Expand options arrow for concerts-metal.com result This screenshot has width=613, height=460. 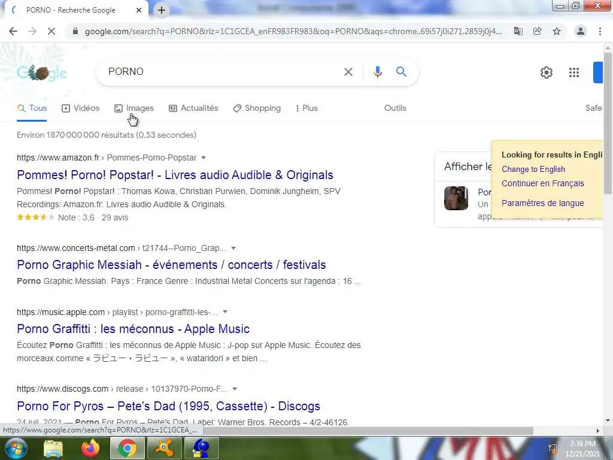click(x=233, y=248)
